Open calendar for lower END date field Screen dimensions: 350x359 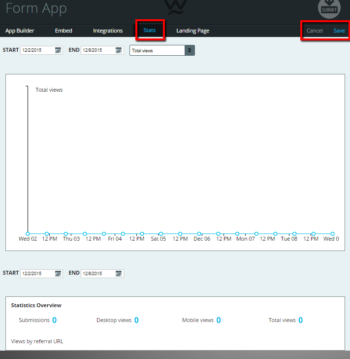pos(119,274)
